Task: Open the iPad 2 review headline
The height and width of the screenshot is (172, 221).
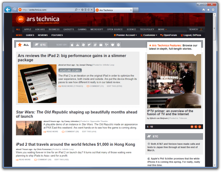Action: click(72, 58)
